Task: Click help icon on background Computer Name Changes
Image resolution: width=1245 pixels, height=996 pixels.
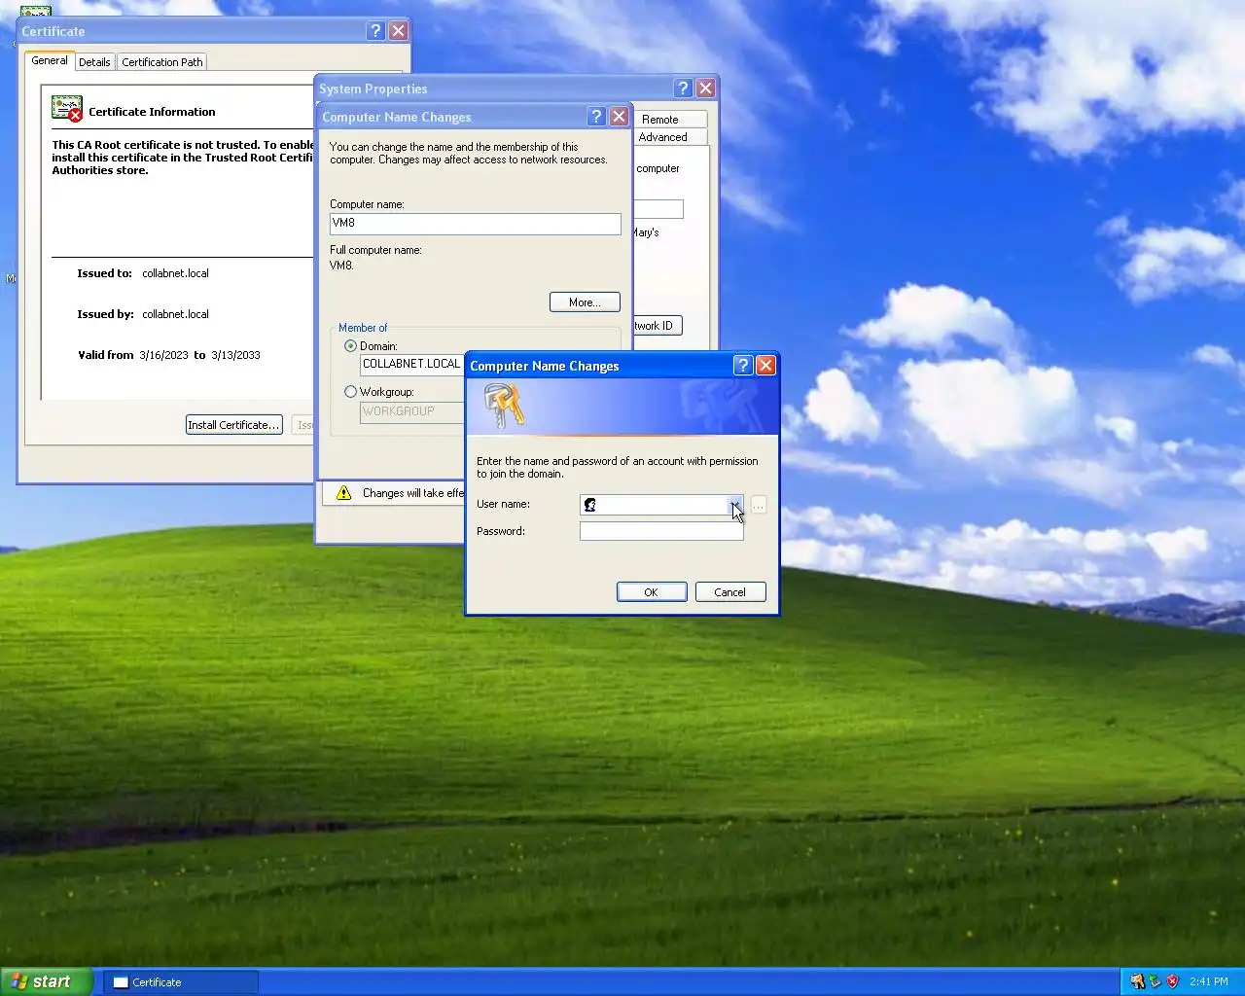Action: point(597,116)
